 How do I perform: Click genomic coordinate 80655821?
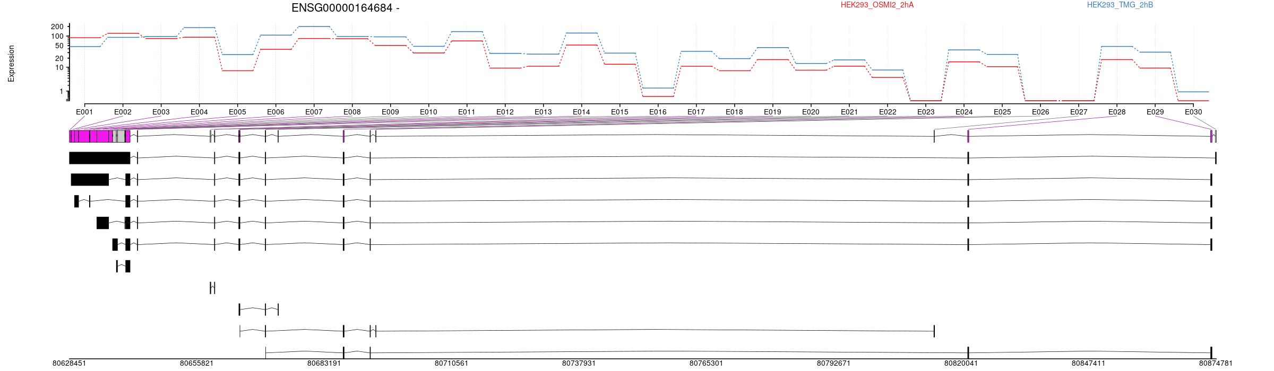(x=196, y=364)
